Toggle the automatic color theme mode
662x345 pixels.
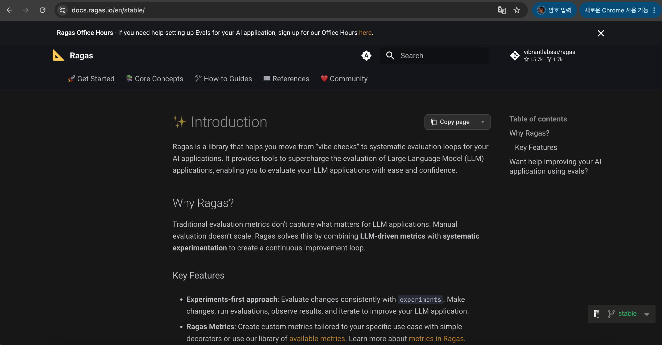pos(366,56)
